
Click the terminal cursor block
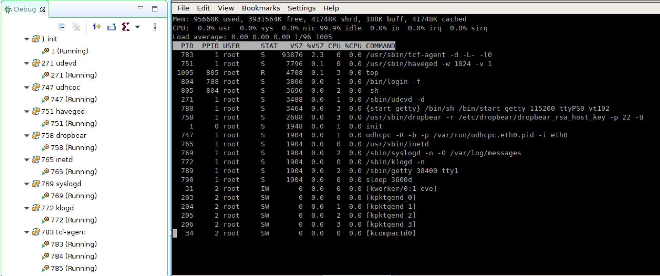(x=175, y=233)
